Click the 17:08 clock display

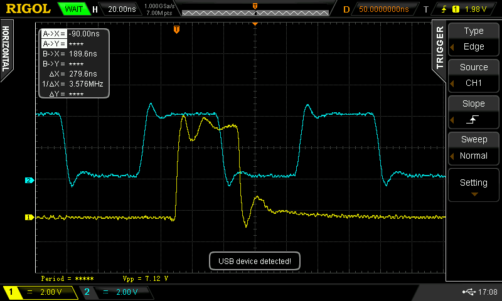(488, 292)
